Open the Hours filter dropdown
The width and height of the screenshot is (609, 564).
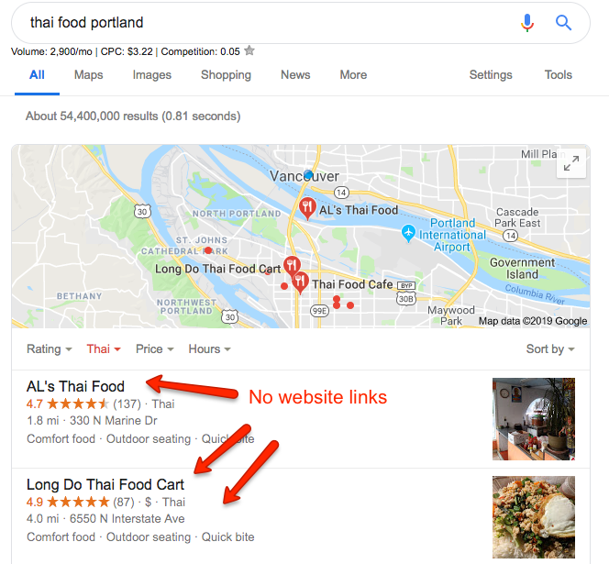pyautogui.click(x=209, y=348)
